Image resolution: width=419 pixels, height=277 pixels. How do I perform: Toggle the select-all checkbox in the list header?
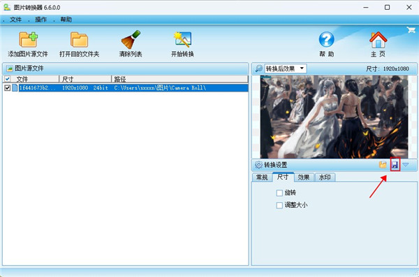coord(8,79)
